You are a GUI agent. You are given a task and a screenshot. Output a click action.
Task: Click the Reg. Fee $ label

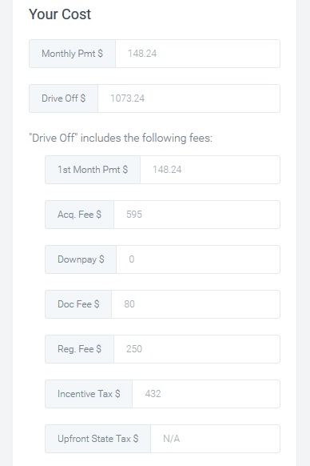tap(80, 349)
